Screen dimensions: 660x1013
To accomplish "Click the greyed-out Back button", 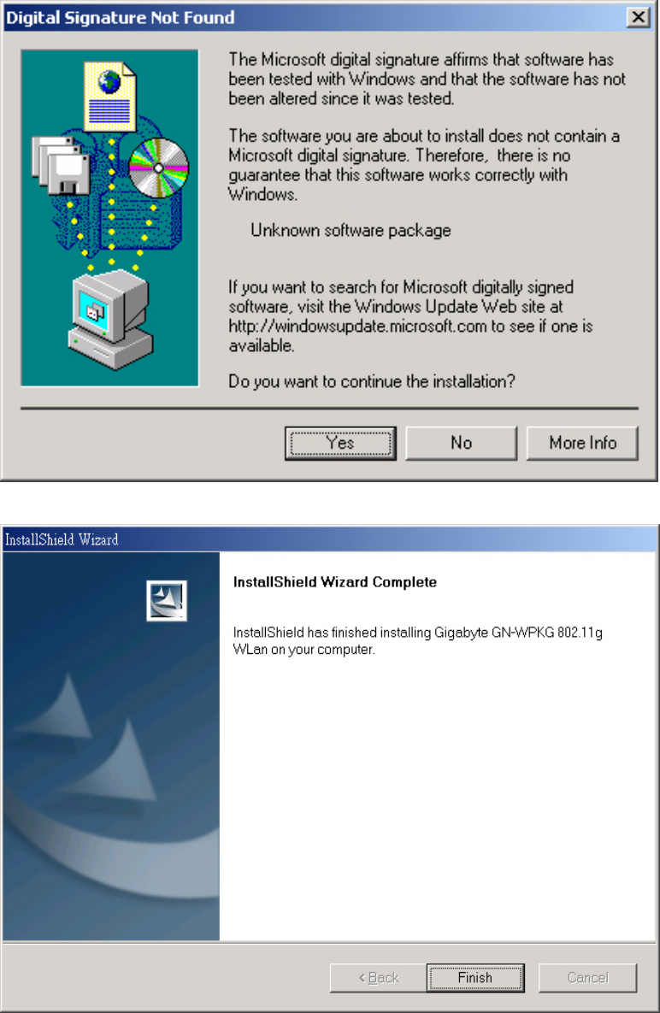I will [379, 977].
